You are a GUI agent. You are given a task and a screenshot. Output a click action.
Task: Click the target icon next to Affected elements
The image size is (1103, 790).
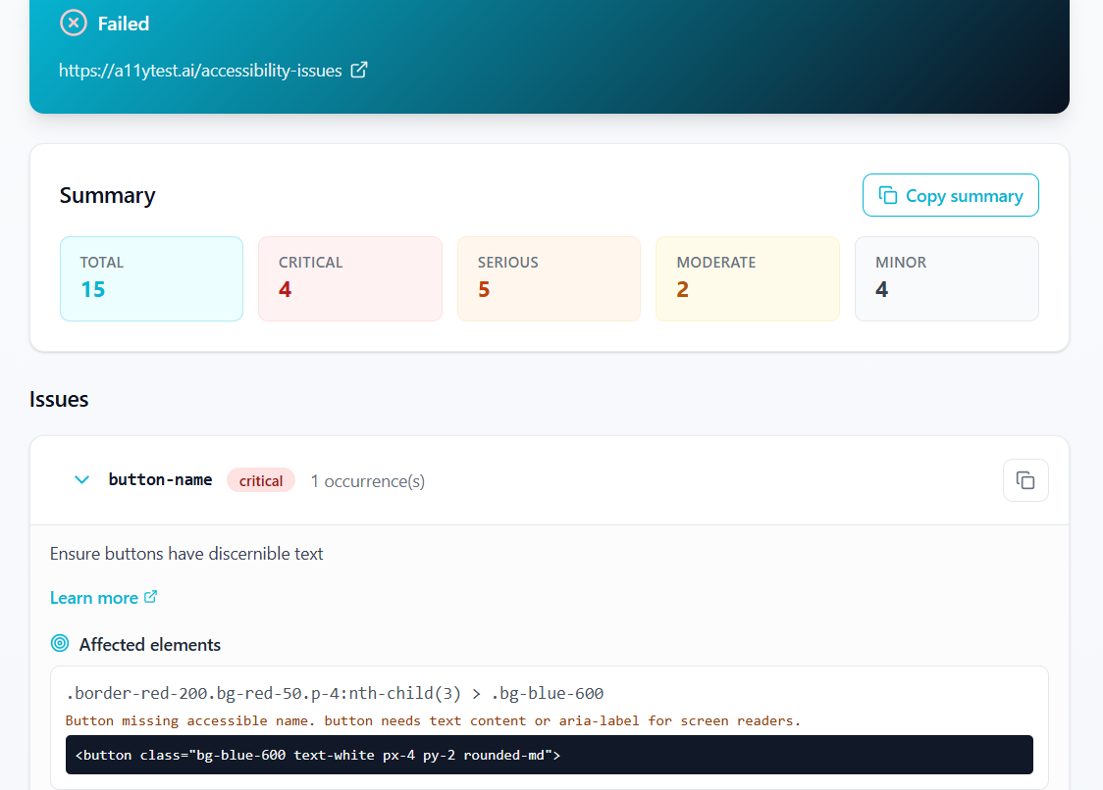[60, 643]
